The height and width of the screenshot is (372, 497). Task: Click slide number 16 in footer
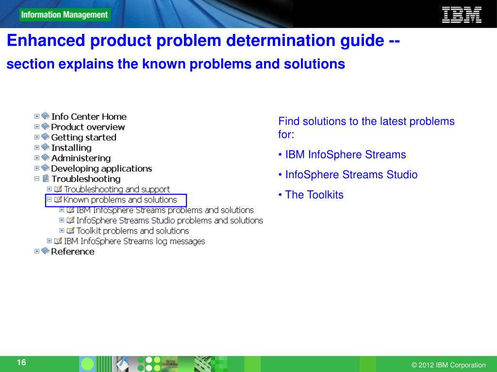[x=21, y=362]
